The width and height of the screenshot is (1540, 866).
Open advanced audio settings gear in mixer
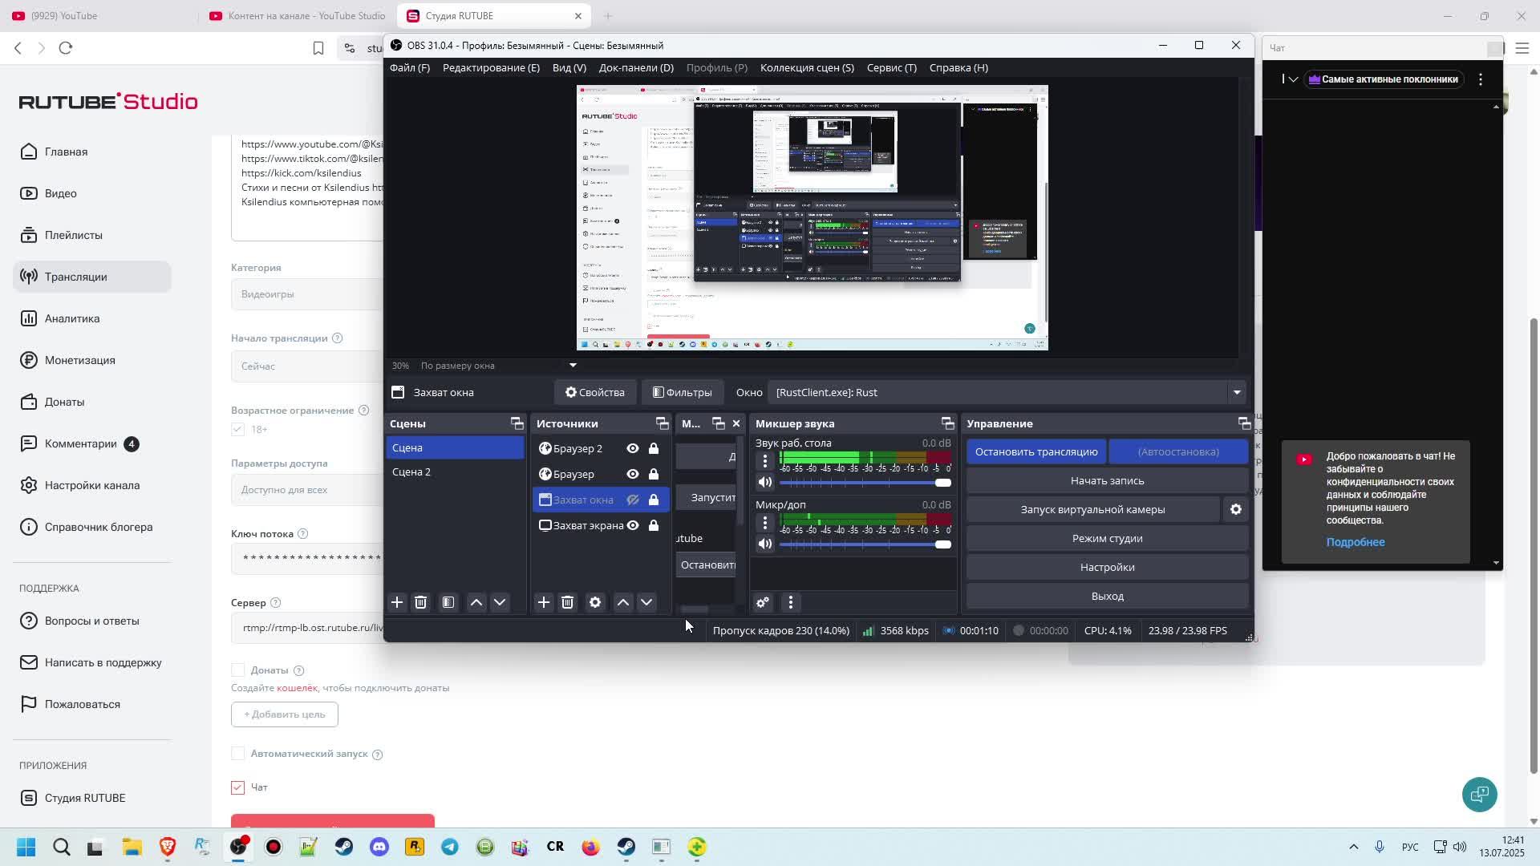pos(763,602)
